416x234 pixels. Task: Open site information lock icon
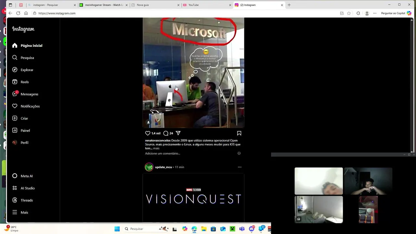click(x=34, y=13)
